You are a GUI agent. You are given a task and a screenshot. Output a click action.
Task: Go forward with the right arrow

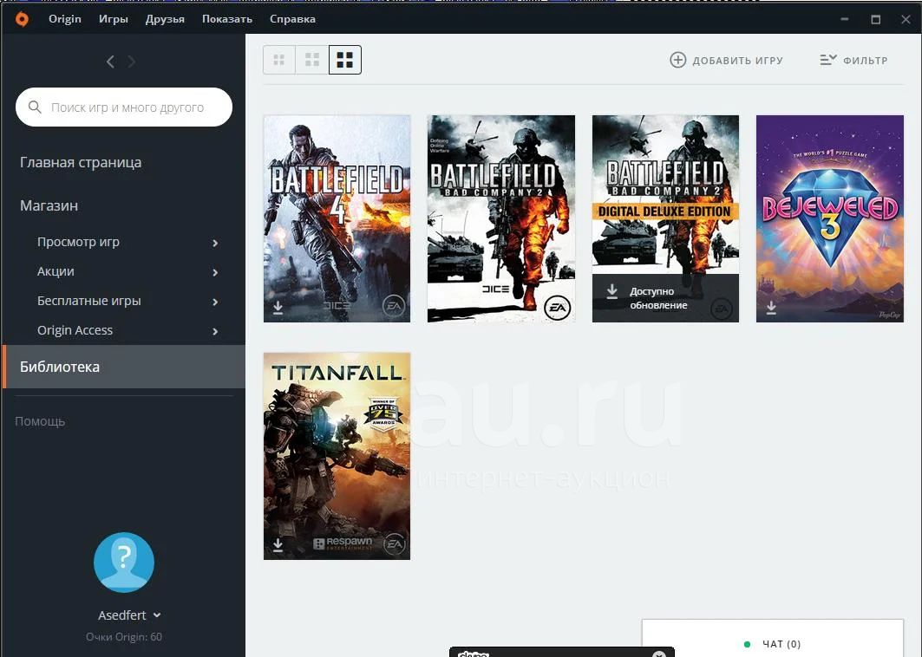(x=132, y=62)
